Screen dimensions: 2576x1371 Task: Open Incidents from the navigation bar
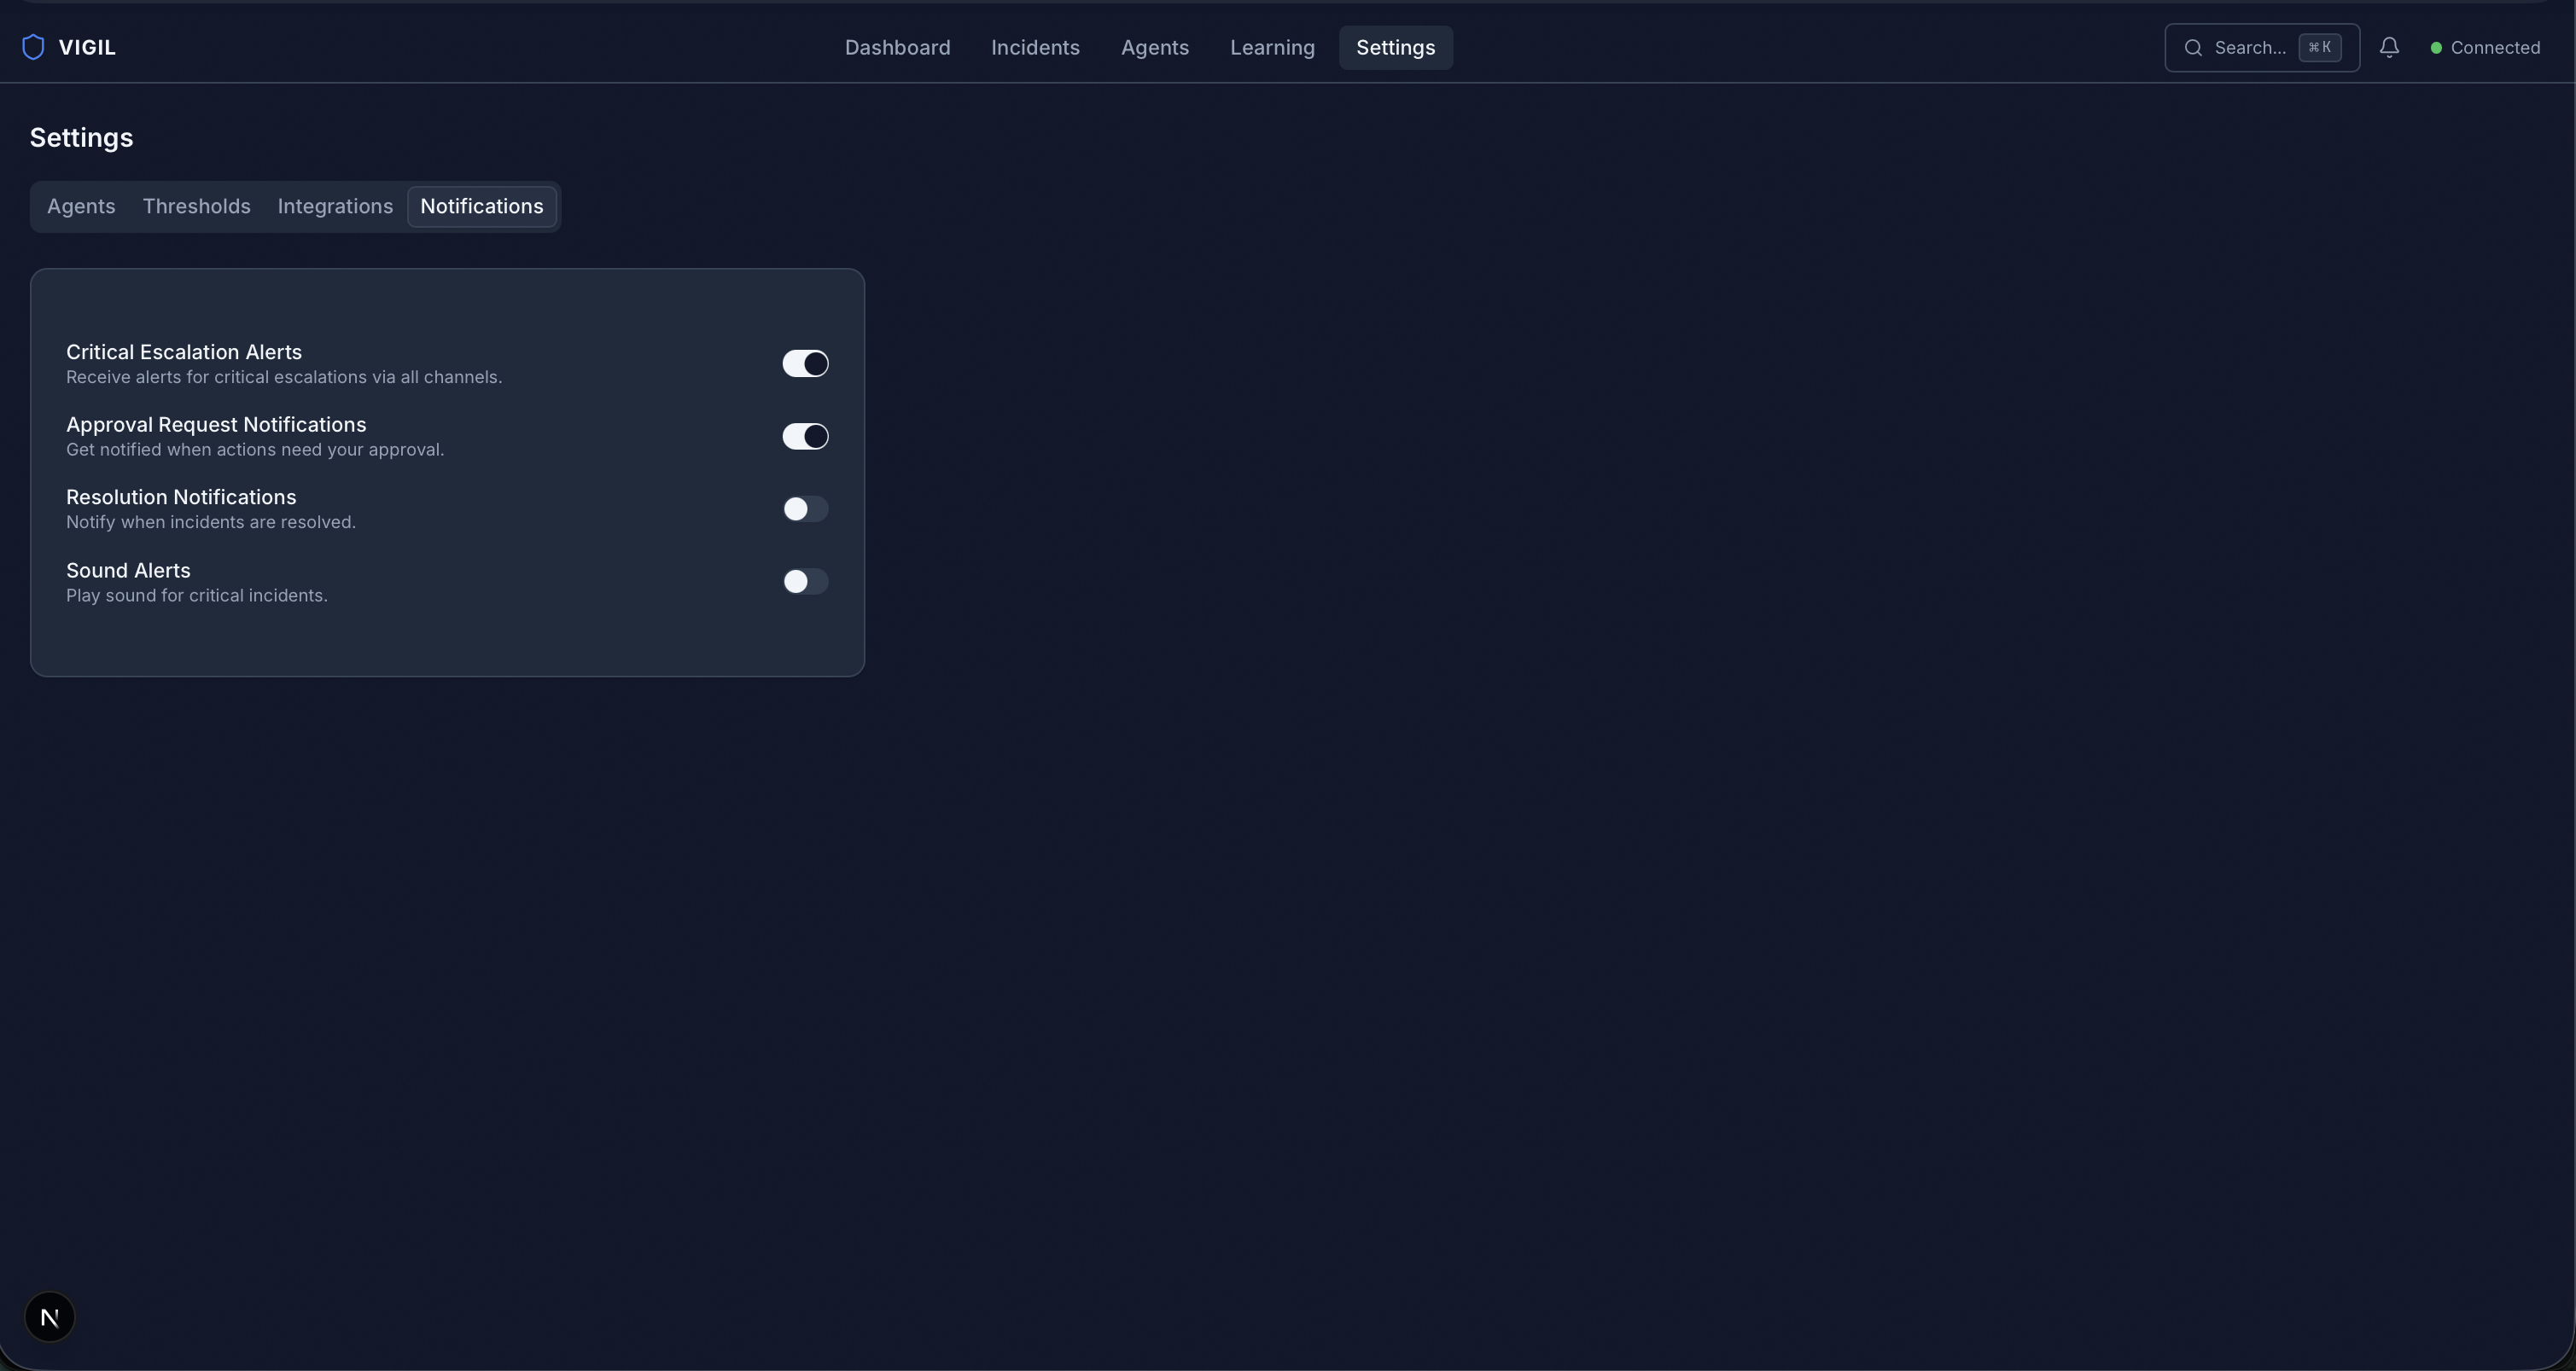(1035, 48)
